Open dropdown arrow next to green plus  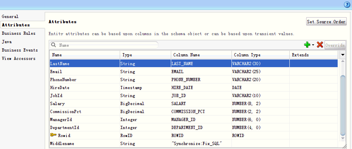[313, 45]
